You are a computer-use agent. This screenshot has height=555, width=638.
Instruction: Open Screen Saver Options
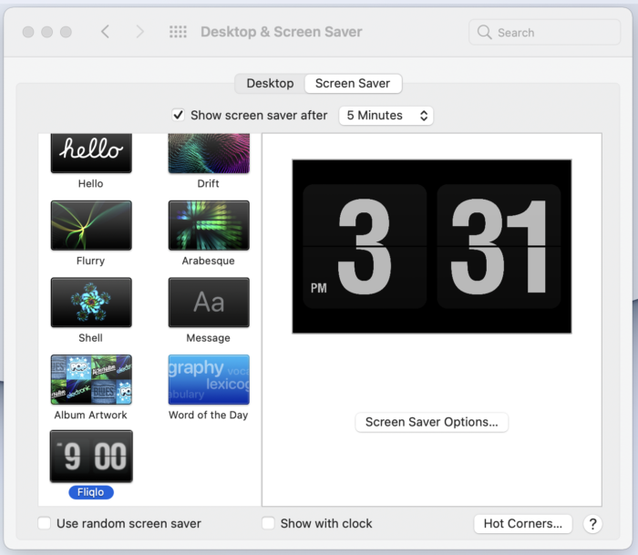431,422
